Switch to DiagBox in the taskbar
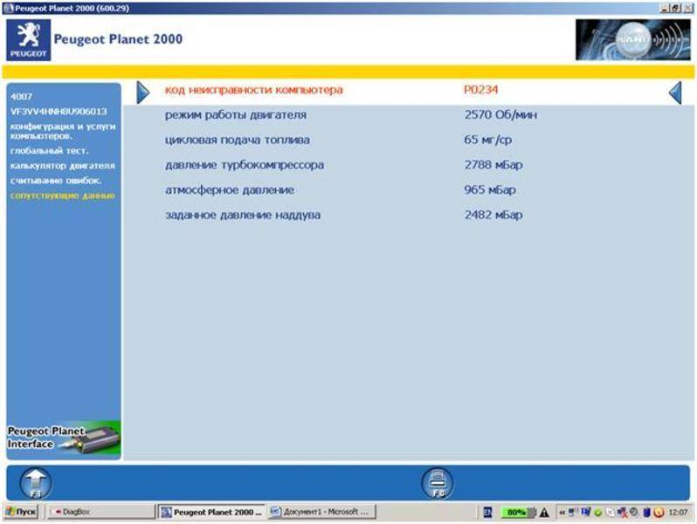697x524 pixels. click(98, 512)
